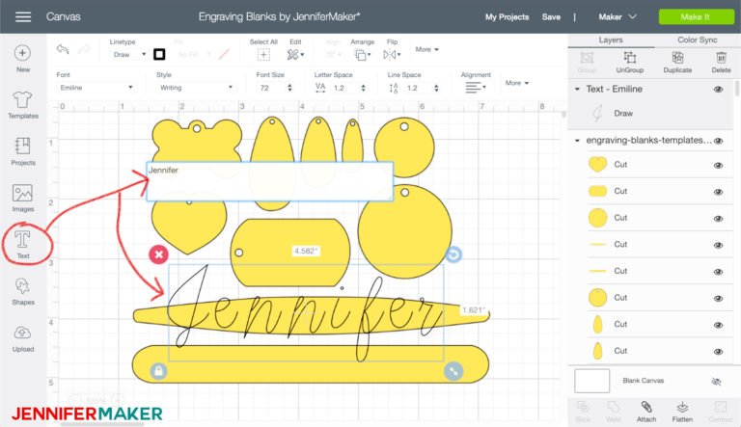
Task: Create a New project
Action: [23, 59]
